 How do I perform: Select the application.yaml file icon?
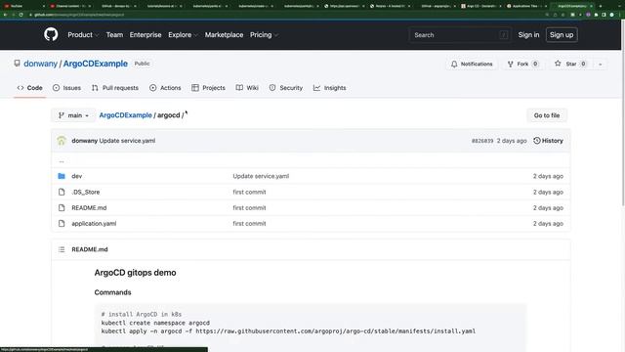62,224
